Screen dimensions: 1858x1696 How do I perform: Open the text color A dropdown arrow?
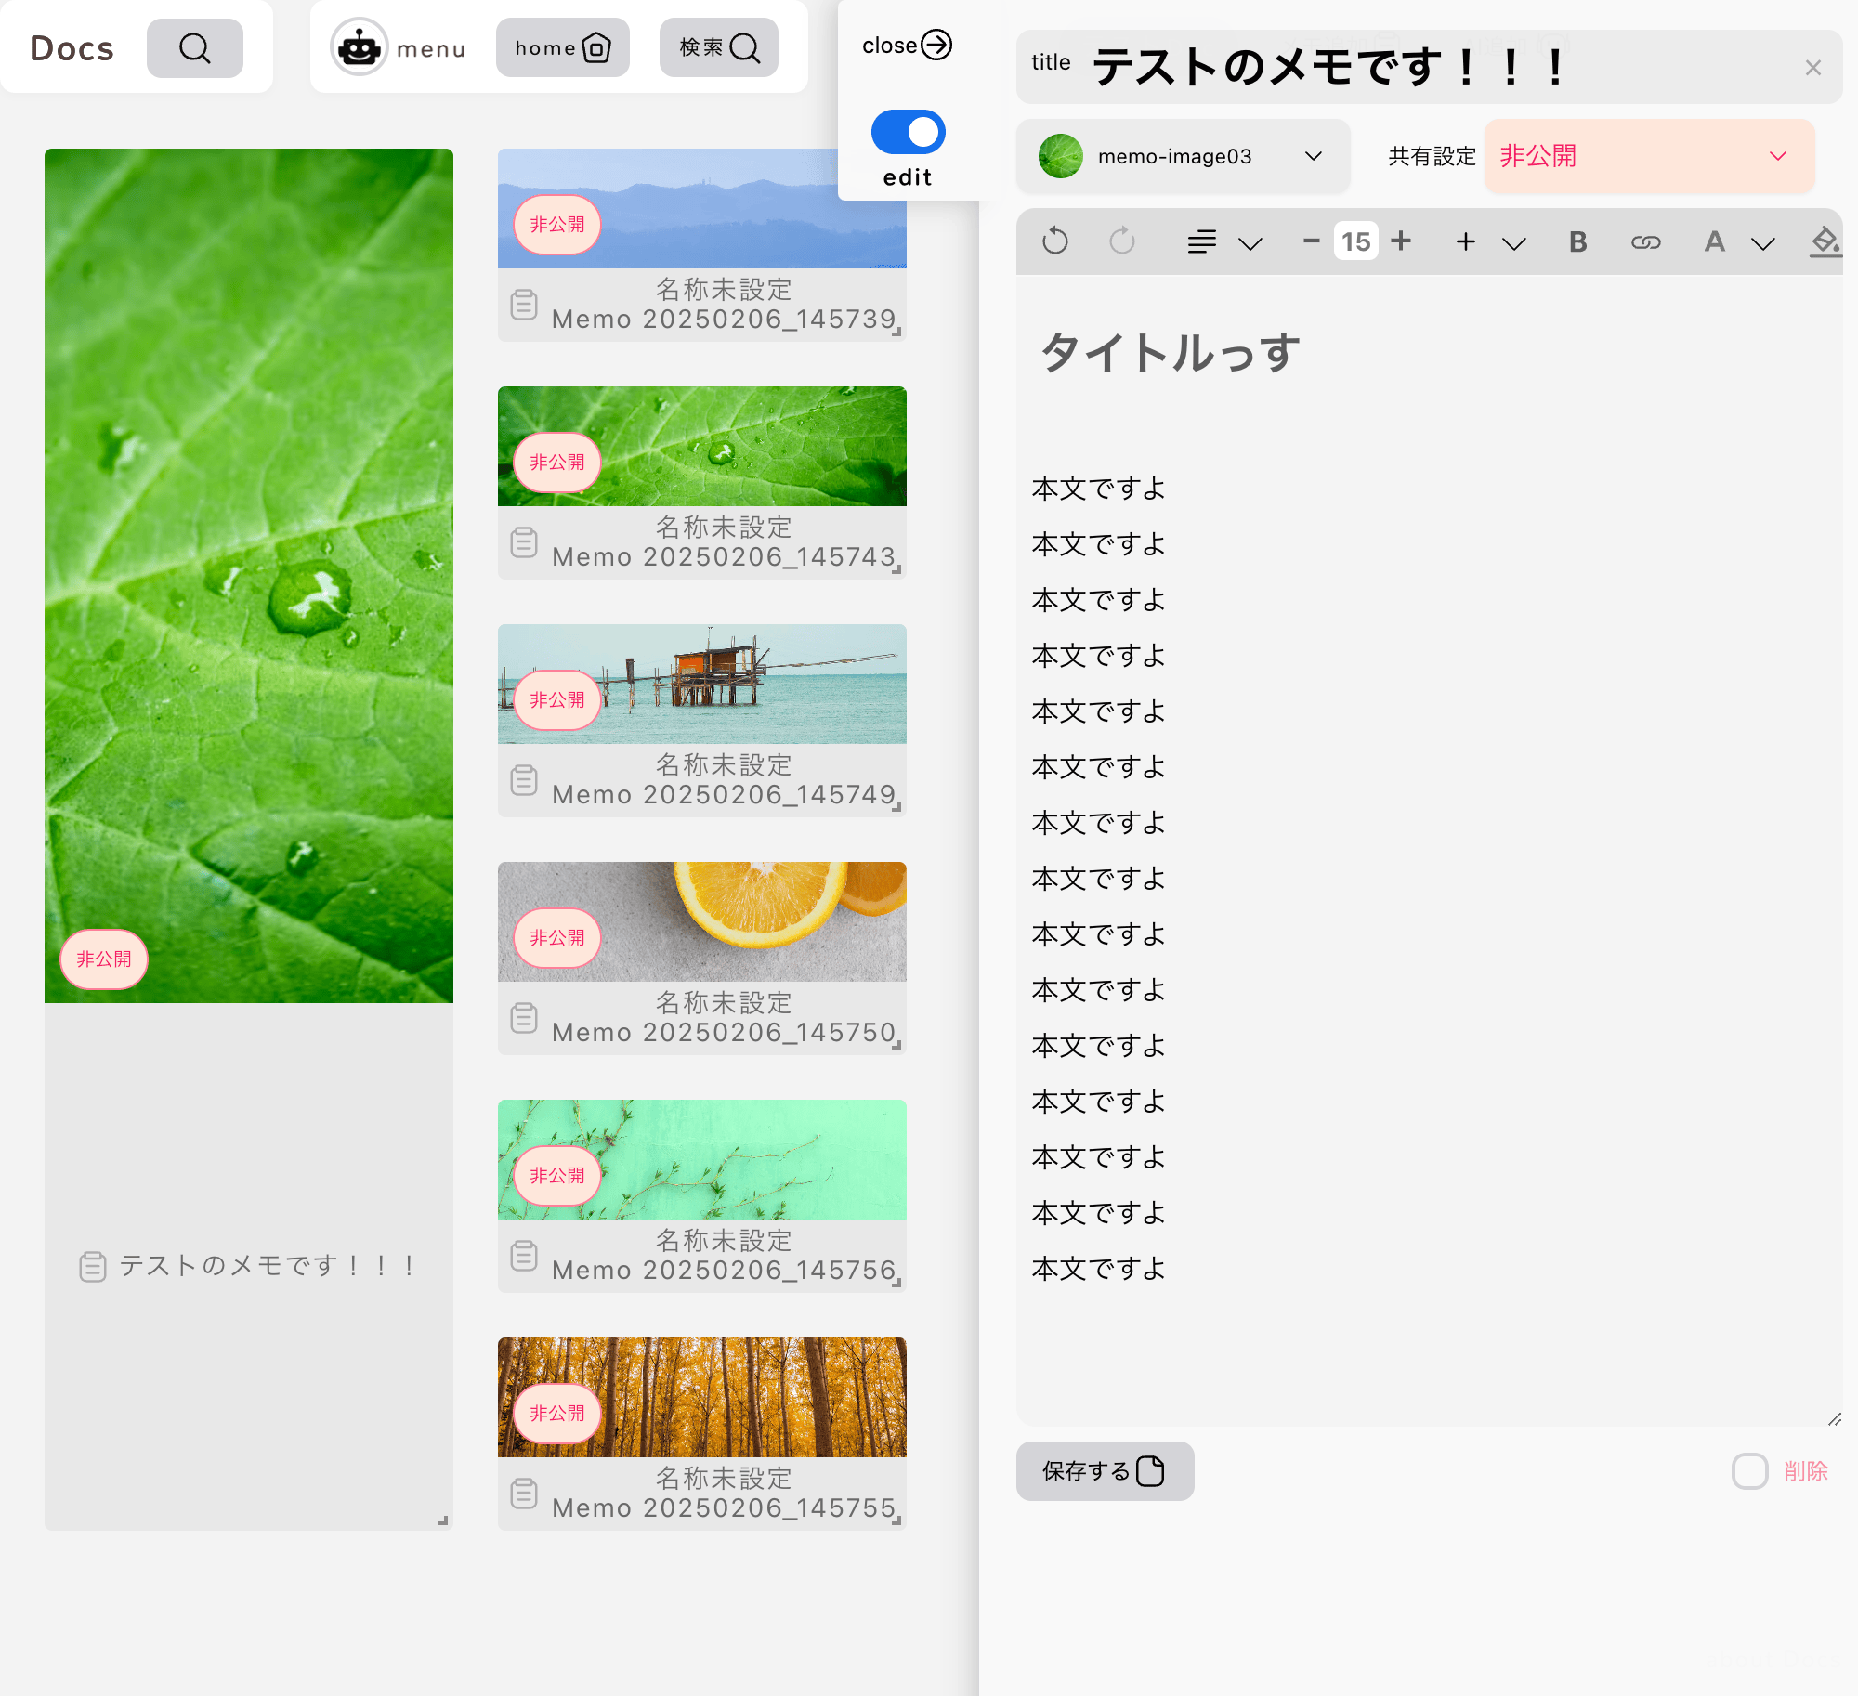[1762, 243]
